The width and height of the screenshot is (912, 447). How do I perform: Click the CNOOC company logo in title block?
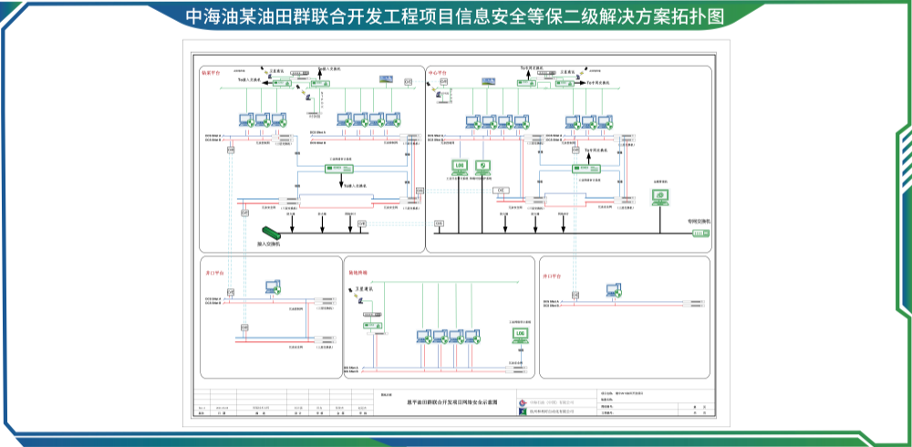point(523,400)
